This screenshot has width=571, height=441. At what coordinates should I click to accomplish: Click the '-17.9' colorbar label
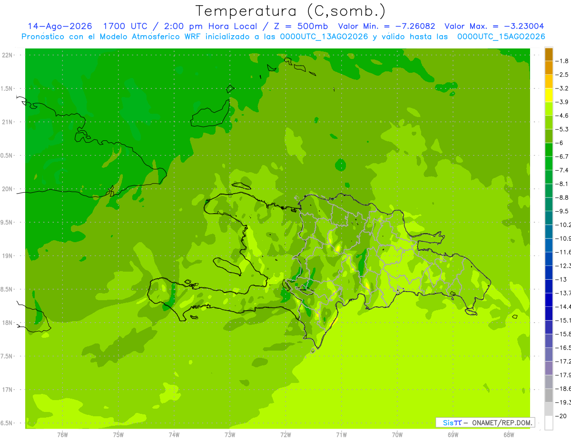(x=563, y=375)
